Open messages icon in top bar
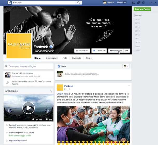Image resolution: width=158 pixels, height=145 pixels. (x=139, y=3)
